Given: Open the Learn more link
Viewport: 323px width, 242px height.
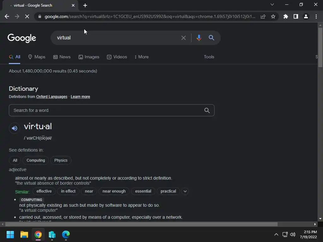Looking at the screenshot, I should (x=80, y=97).
